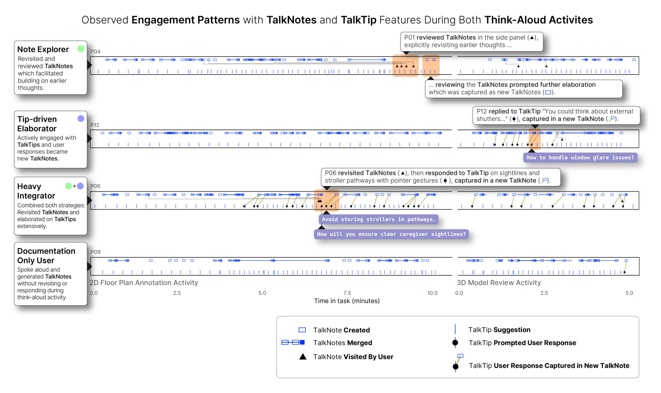Click the '2D Floor Plan Annotation Activity' axis title
Viewport: 661px width, 393px height.
tap(144, 283)
